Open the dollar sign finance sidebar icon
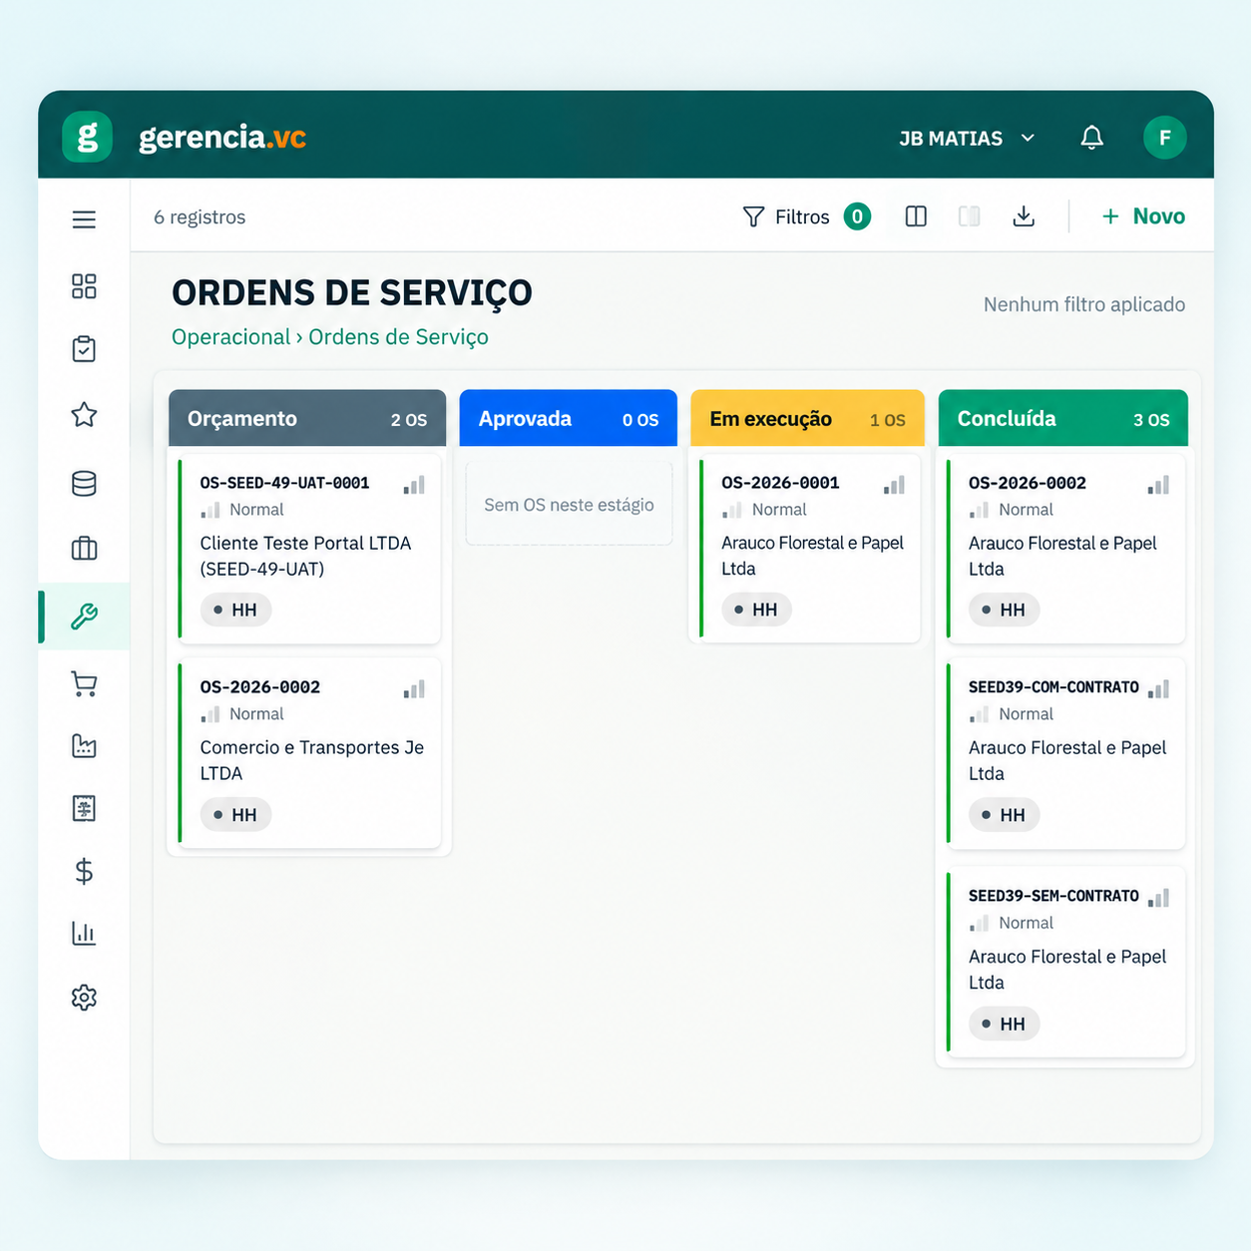 click(x=84, y=871)
